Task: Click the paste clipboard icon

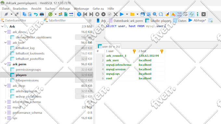Action: [30, 14]
